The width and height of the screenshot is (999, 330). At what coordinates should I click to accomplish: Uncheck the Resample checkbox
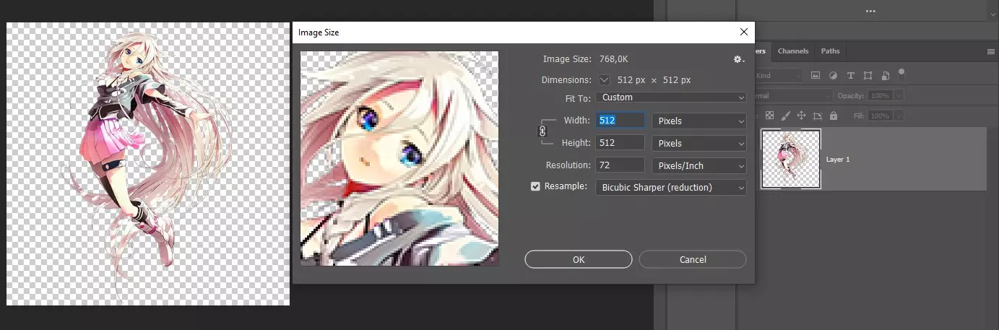pos(535,186)
